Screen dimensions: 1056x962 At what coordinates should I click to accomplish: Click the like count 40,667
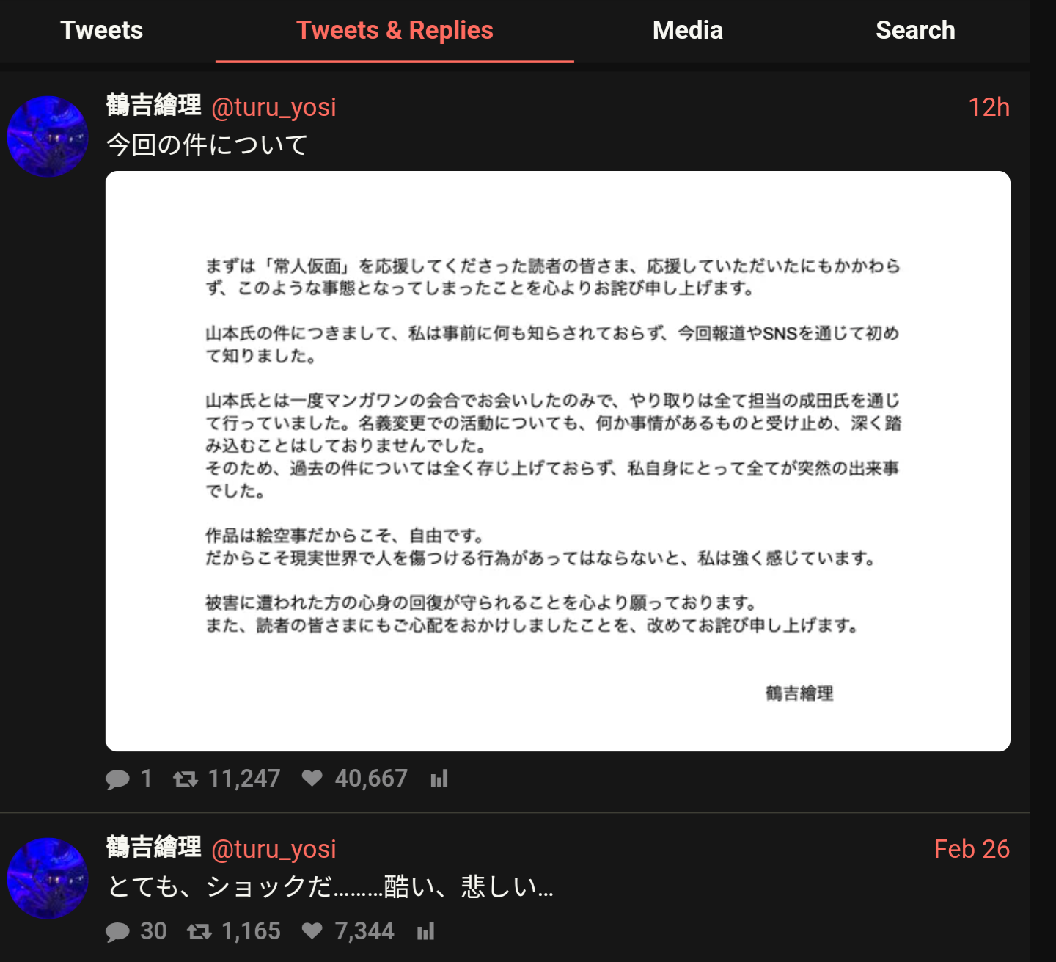[x=371, y=779]
